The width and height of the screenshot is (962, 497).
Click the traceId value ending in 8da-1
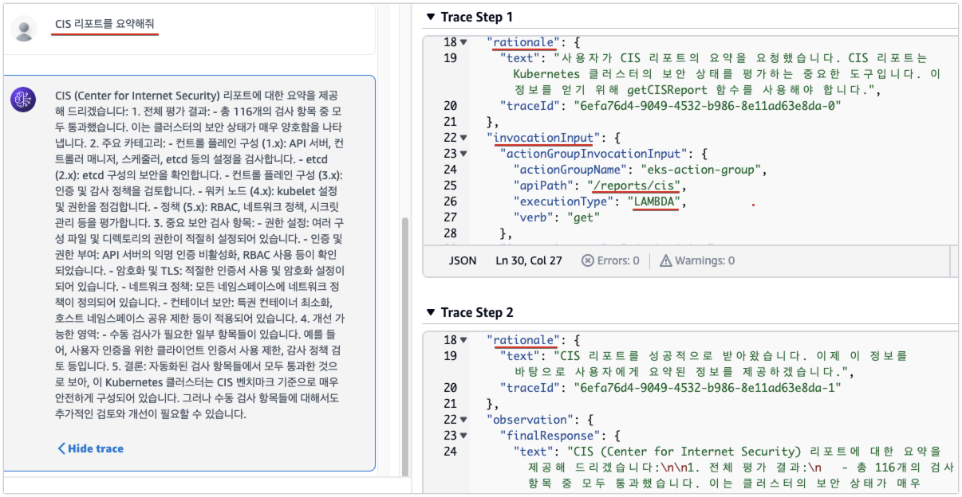tap(708, 388)
